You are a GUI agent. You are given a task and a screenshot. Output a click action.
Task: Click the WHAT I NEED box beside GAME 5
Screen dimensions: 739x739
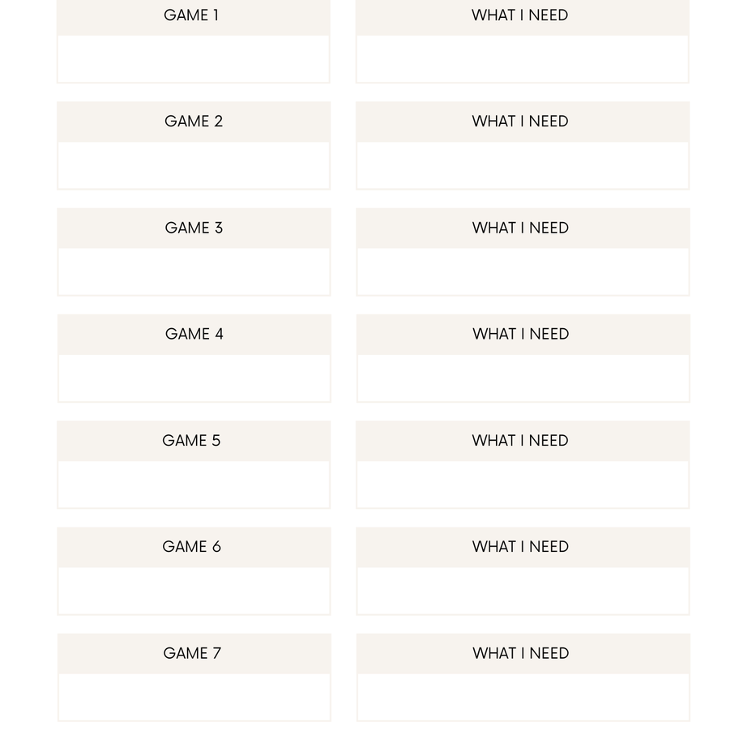[522, 484]
